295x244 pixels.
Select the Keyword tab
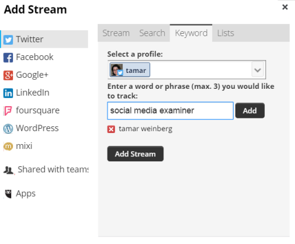(x=191, y=33)
